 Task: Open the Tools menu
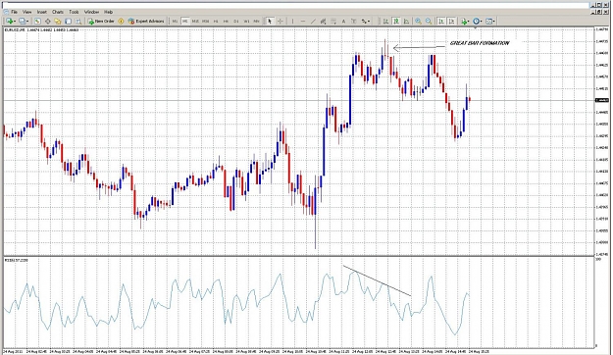click(x=74, y=12)
